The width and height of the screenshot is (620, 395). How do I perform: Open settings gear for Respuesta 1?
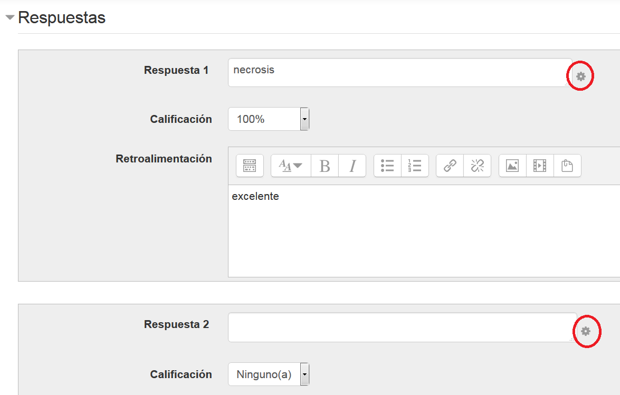580,75
